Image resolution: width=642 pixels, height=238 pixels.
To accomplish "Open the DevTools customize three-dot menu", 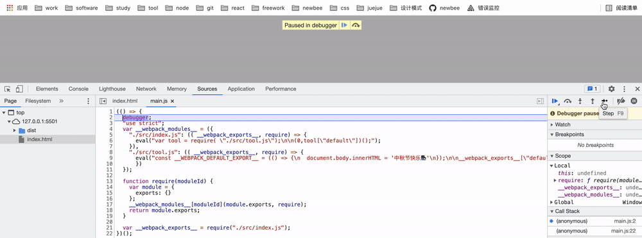I will point(625,89).
